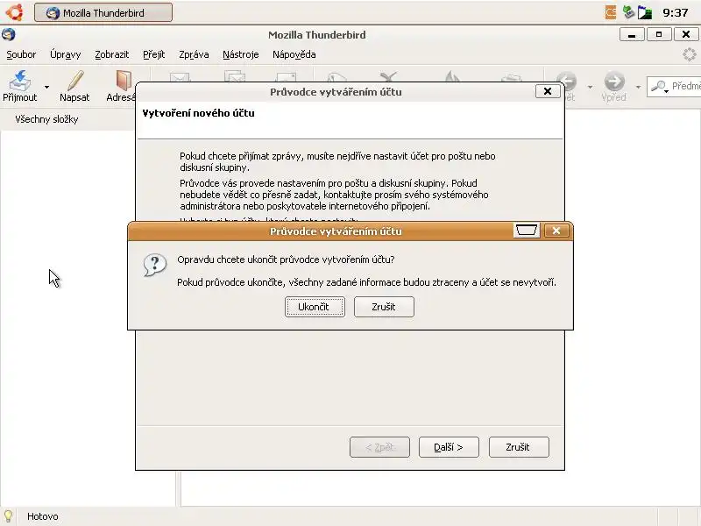Screen dimensions: 701x526
Task: Click the search magnifier dropdown icon
Action: click(x=660, y=86)
